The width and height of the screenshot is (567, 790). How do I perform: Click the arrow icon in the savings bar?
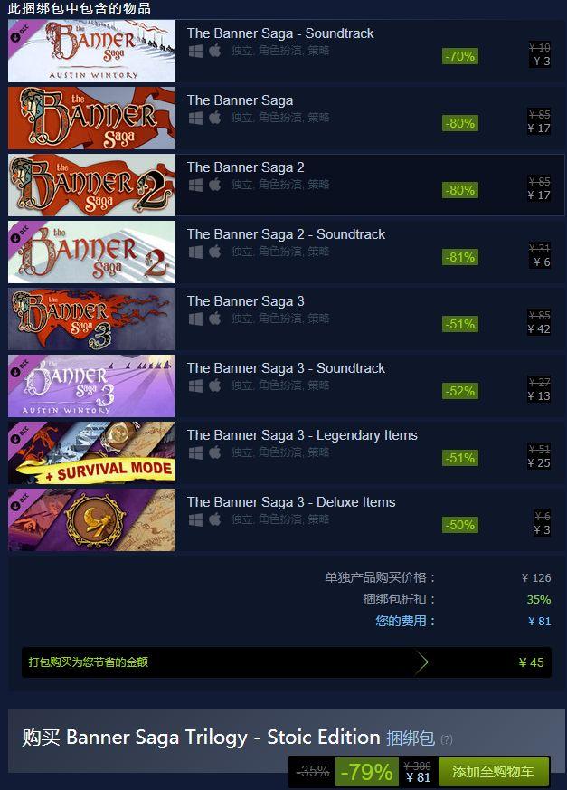pos(422,662)
